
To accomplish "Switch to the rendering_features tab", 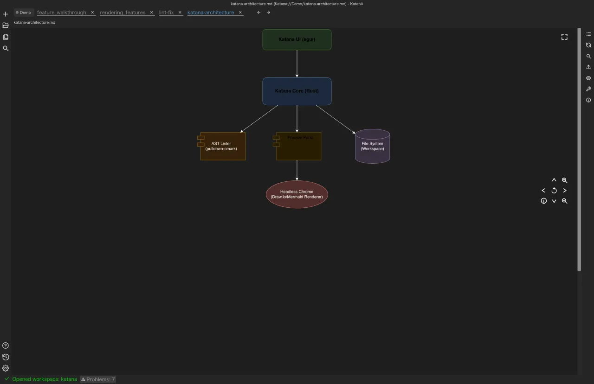I will click(123, 13).
